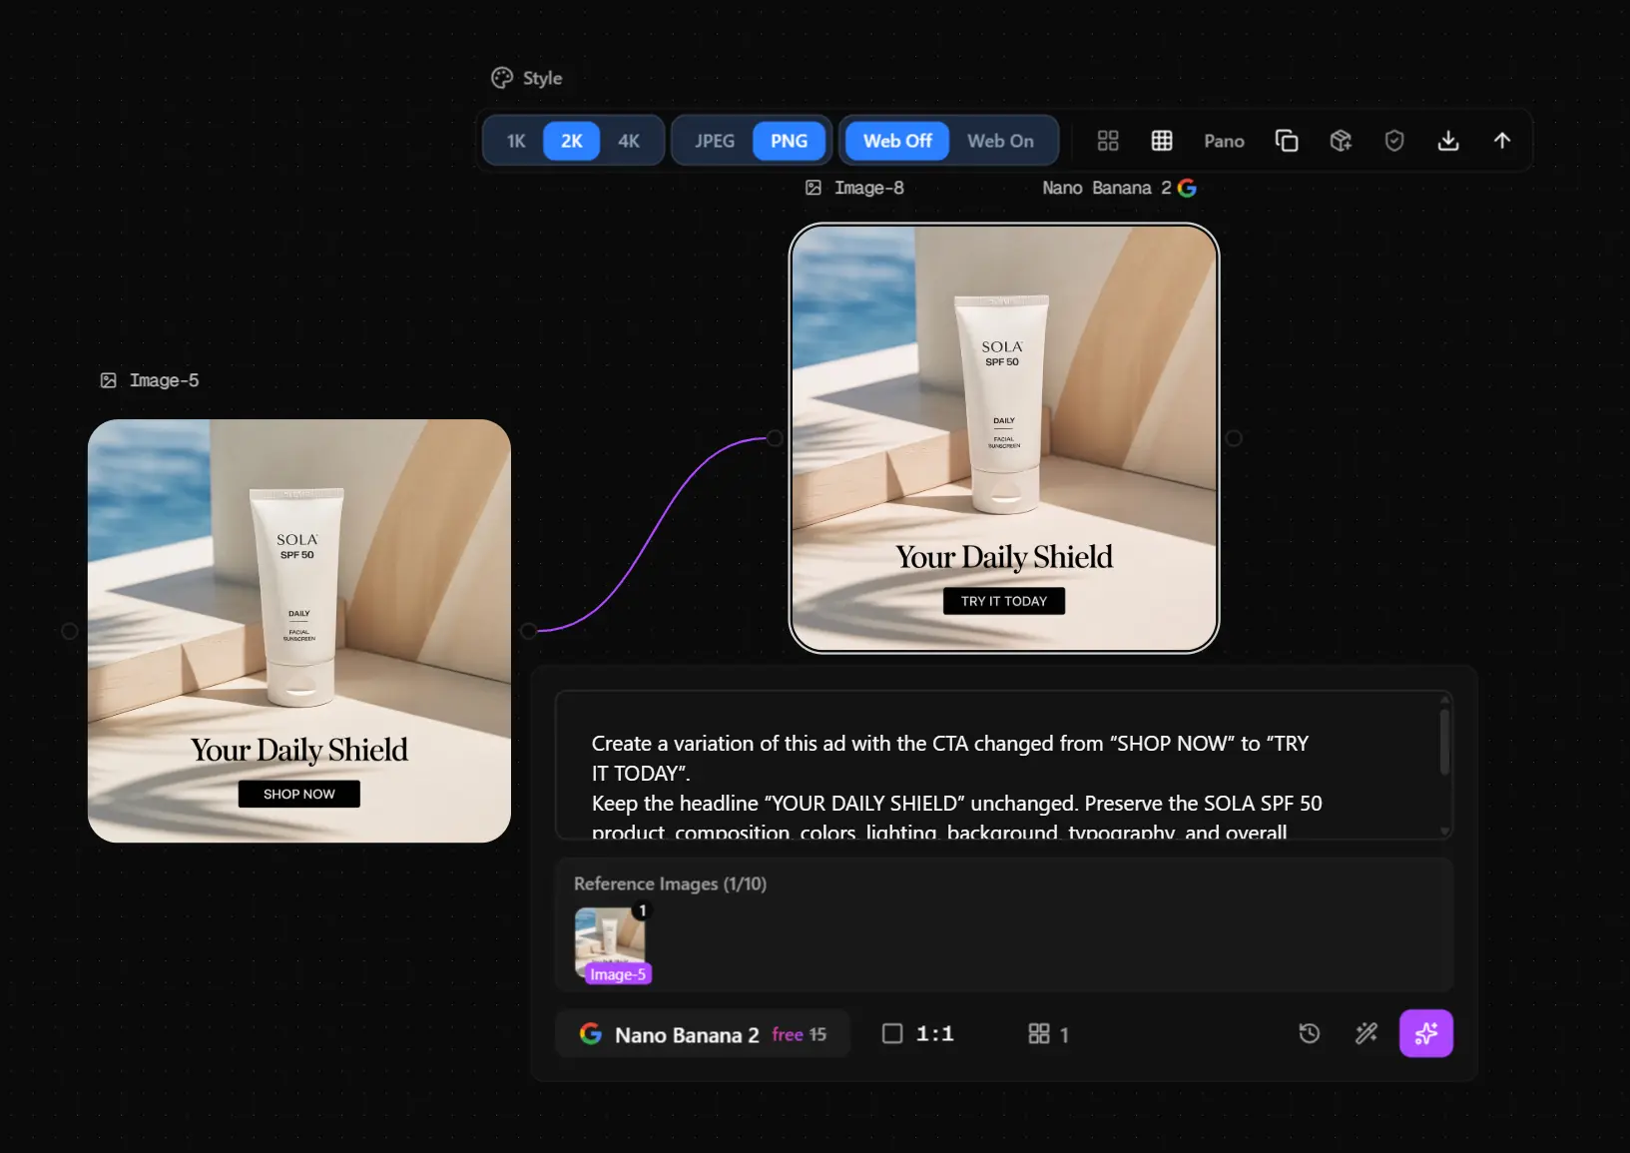Click the left input port of Image-8
Viewport: 1630px width, 1153px height.
tap(775, 438)
